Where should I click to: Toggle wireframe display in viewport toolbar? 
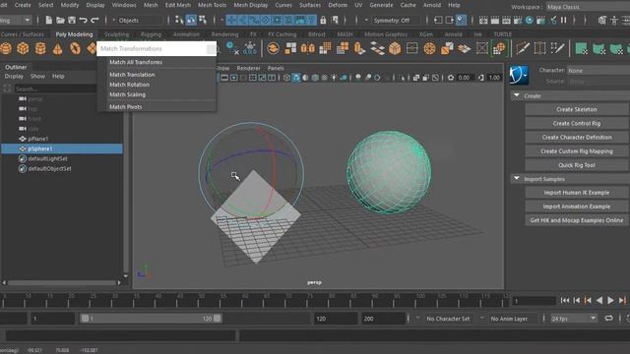pos(286,78)
